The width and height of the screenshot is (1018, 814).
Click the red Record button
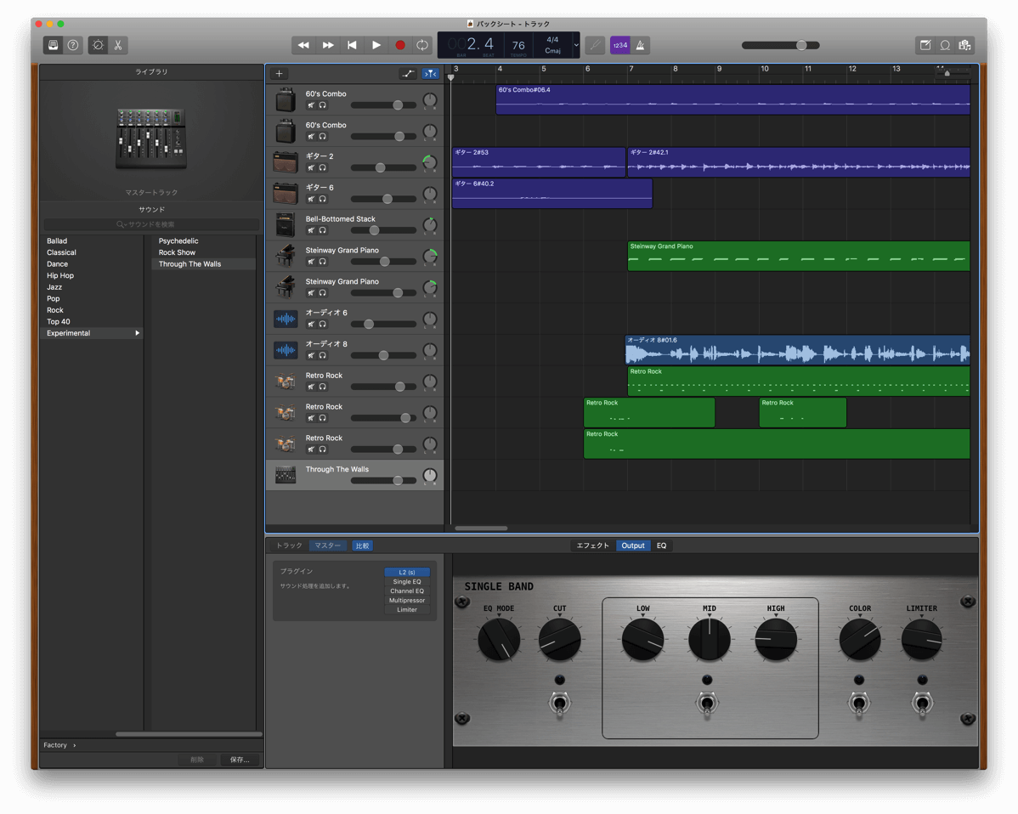(400, 45)
